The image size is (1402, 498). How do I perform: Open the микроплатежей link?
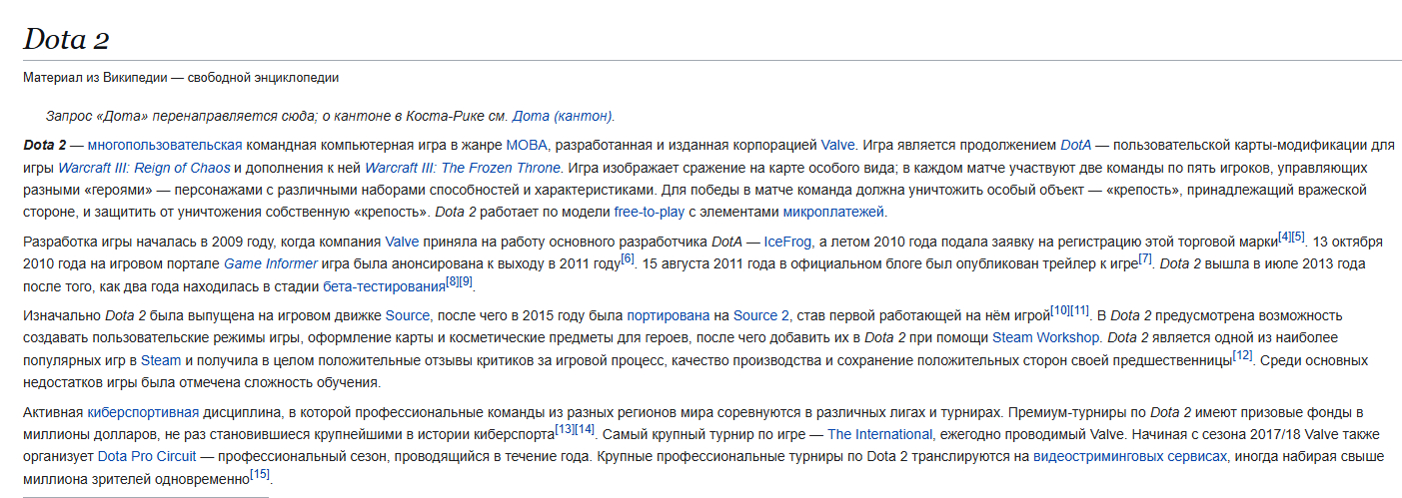(x=833, y=212)
